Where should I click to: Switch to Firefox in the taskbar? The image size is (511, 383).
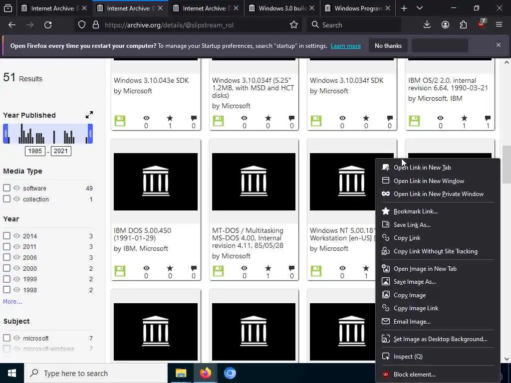pos(205,373)
